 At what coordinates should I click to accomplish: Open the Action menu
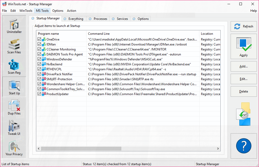71,11
